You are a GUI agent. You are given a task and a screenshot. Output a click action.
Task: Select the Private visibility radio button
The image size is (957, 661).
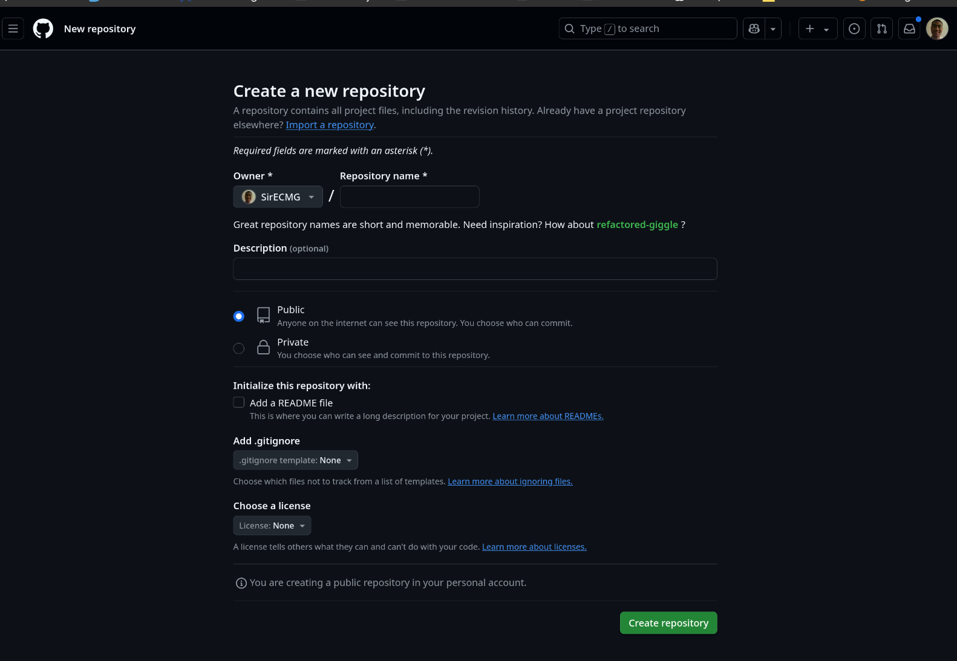click(x=239, y=348)
